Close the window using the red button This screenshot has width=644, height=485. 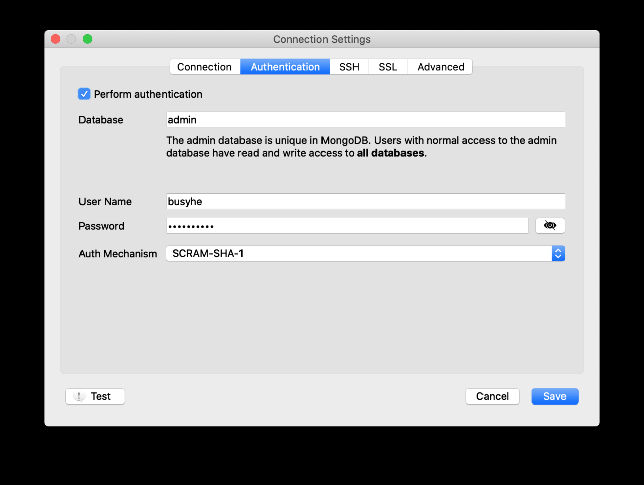point(56,39)
